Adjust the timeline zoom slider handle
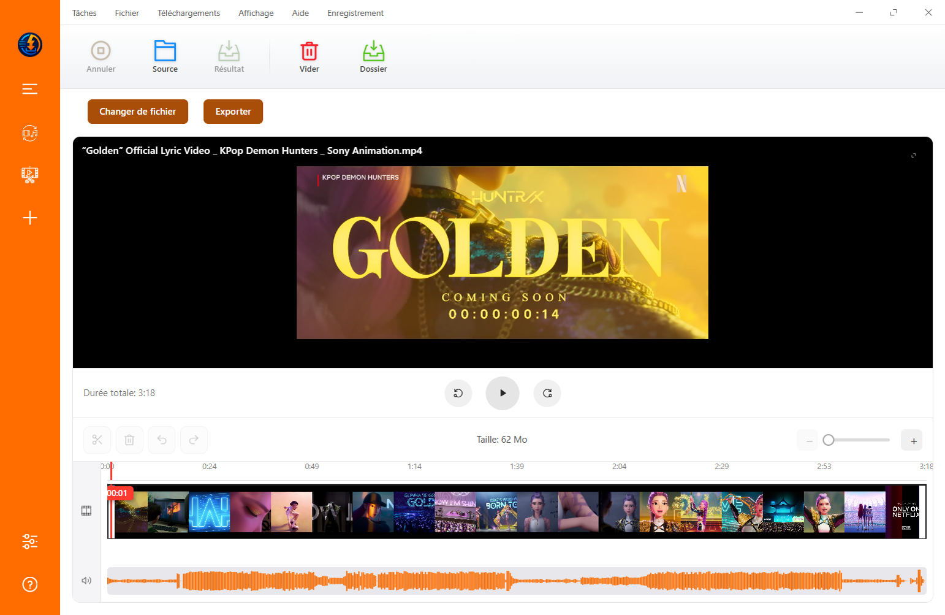The image size is (945, 615). [x=829, y=440]
